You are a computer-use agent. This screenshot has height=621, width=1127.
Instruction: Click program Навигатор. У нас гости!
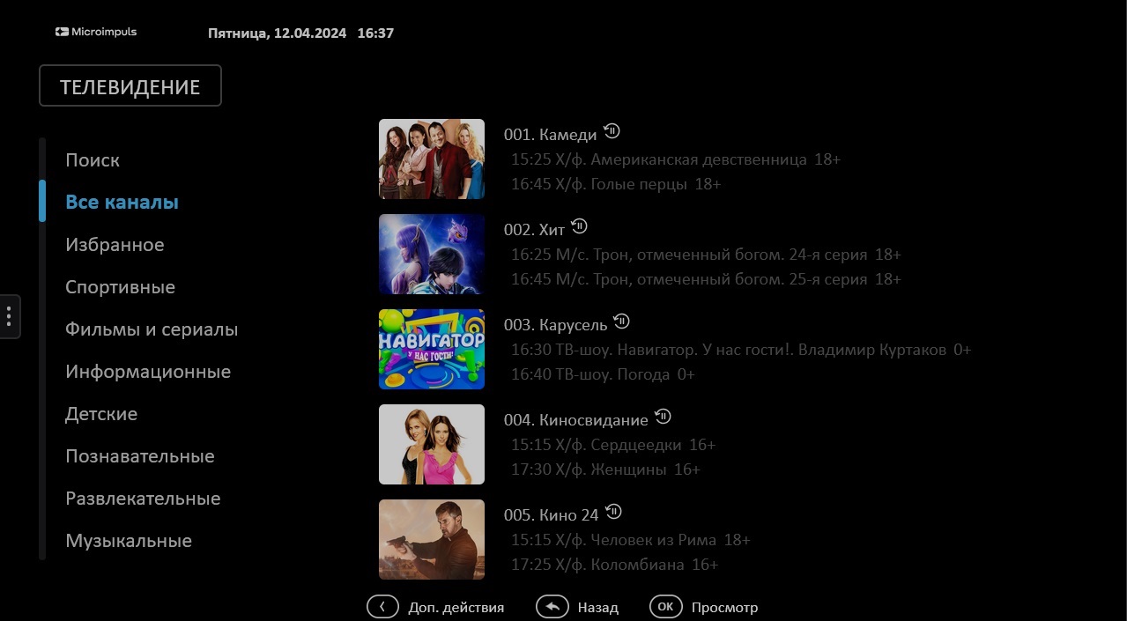(x=741, y=350)
